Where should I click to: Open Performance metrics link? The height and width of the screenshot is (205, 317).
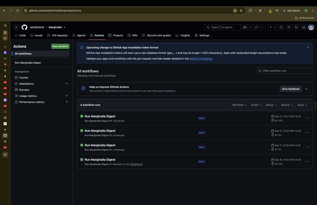41,102
